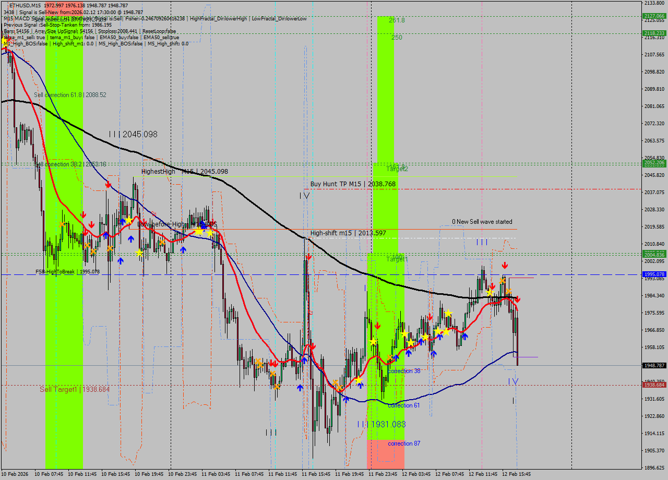
Task: Select the blue 'III 1931.083' wave label
Action: [381, 424]
